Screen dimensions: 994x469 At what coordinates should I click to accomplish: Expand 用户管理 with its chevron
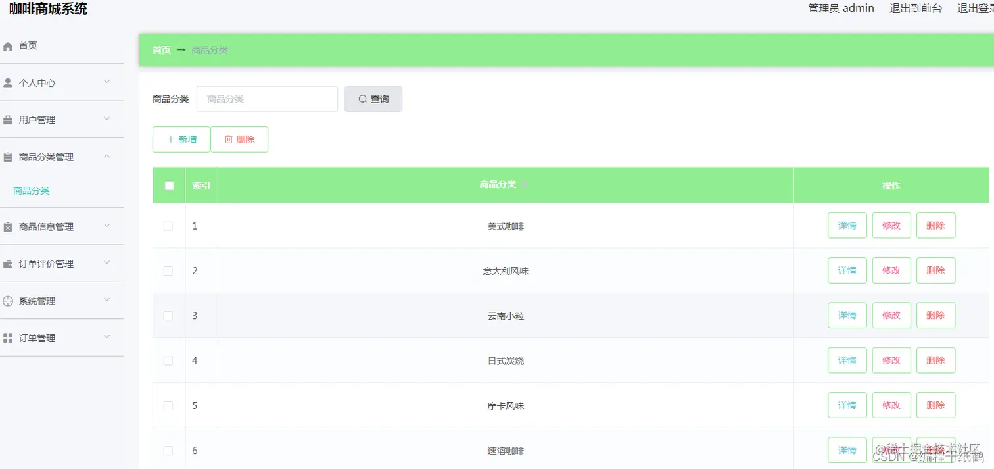click(x=107, y=119)
